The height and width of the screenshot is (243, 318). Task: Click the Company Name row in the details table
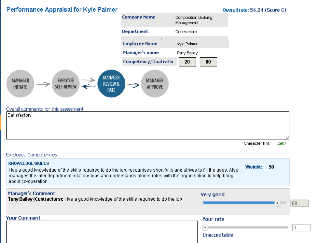pos(175,20)
